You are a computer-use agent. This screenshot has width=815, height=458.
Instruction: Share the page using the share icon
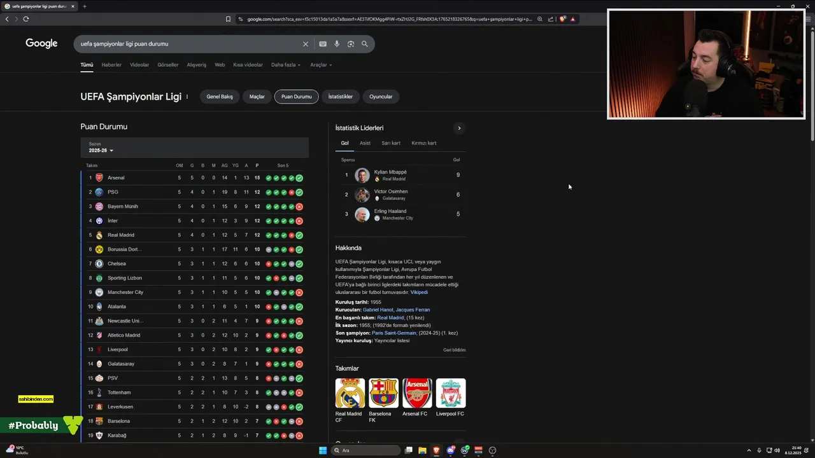coord(551,19)
